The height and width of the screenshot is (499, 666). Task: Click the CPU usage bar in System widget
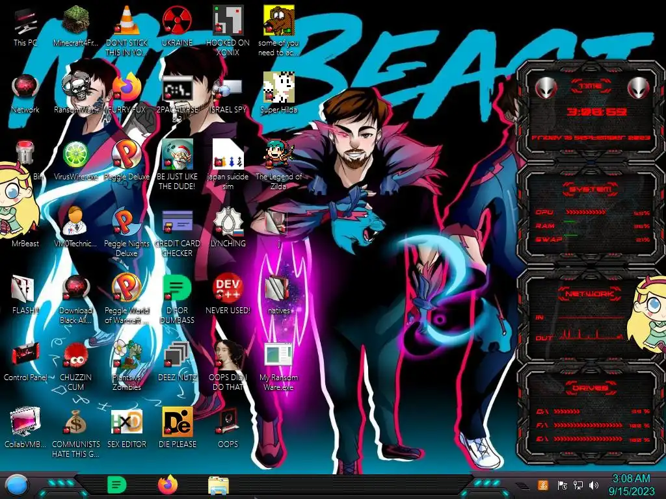[x=585, y=212]
